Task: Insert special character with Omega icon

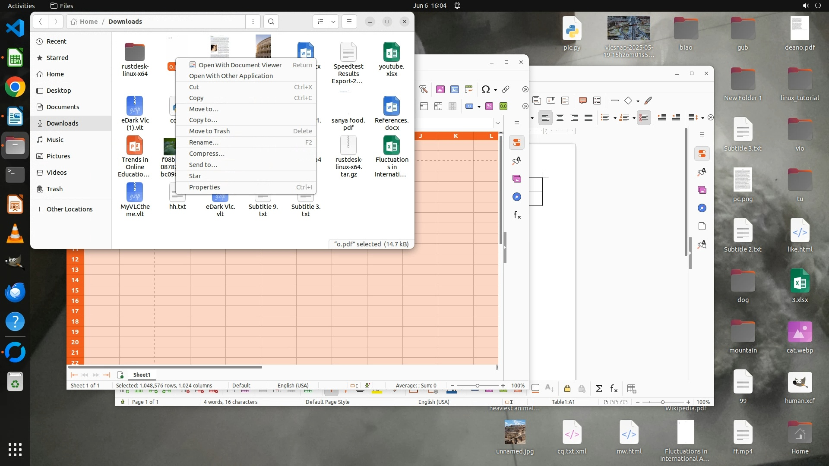Action: [x=485, y=89]
